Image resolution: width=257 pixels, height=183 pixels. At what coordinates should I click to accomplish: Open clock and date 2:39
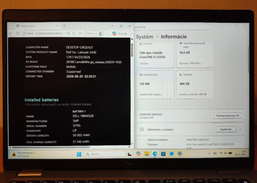coord(240,153)
